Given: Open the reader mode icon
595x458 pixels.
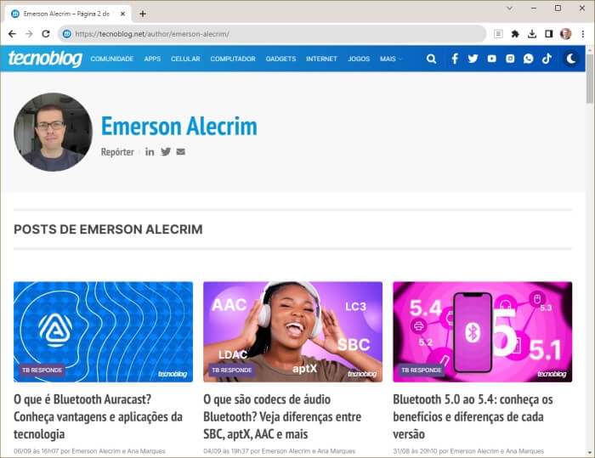Looking at the screenshot, I should point(498,34).
